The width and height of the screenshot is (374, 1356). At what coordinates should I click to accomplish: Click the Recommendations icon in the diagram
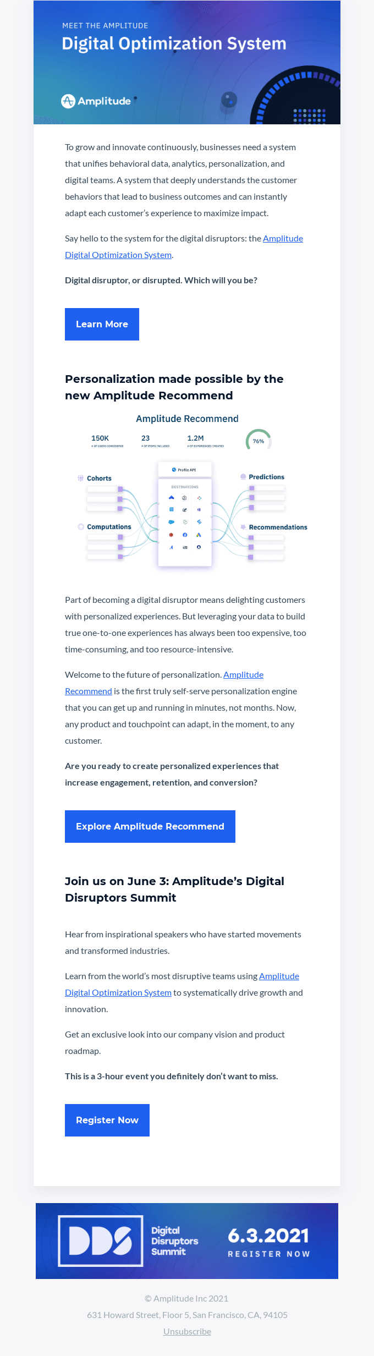pyautogui.click(x=243, y=527)
